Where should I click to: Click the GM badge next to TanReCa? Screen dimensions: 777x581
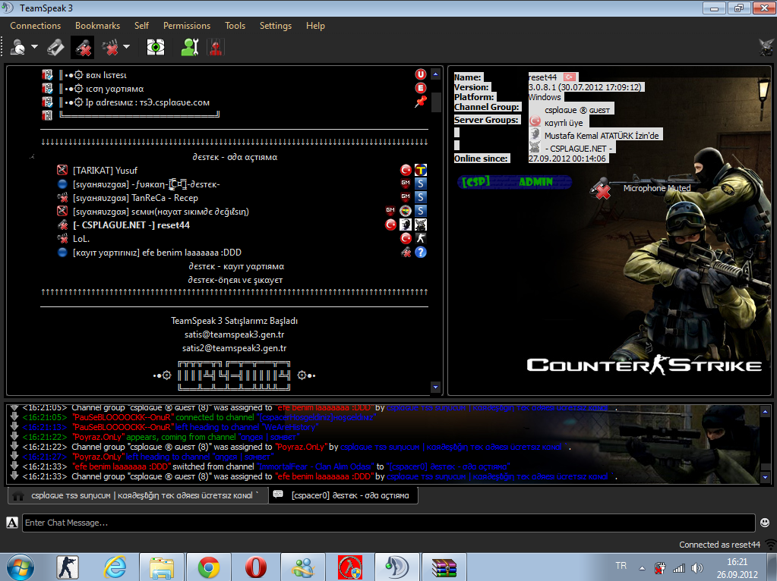click(406, 197)
